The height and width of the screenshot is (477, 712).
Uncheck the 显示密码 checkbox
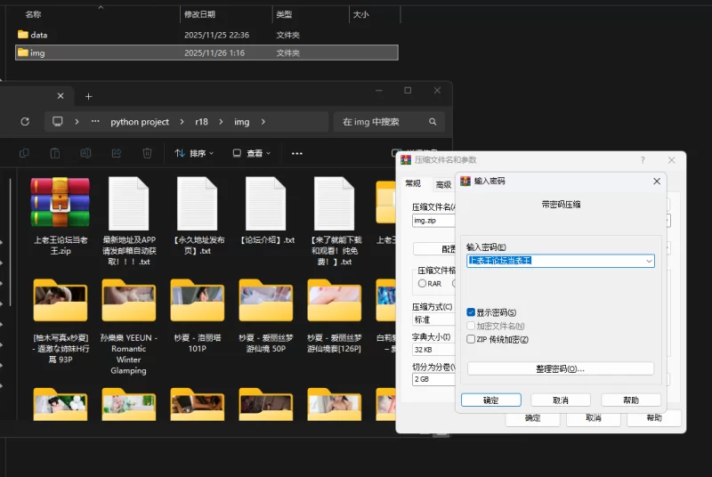471,312
